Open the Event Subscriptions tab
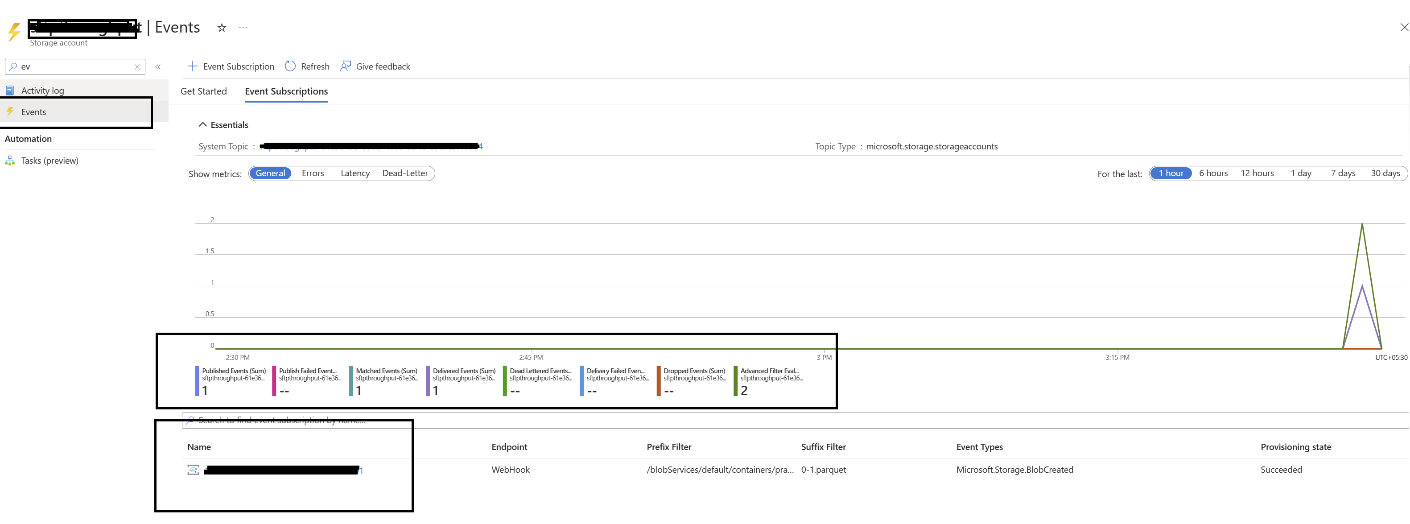1410x524 pixels. (x=286, y=91)
